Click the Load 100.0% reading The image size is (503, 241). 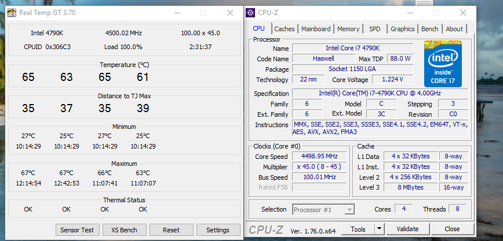click(123, 47)
